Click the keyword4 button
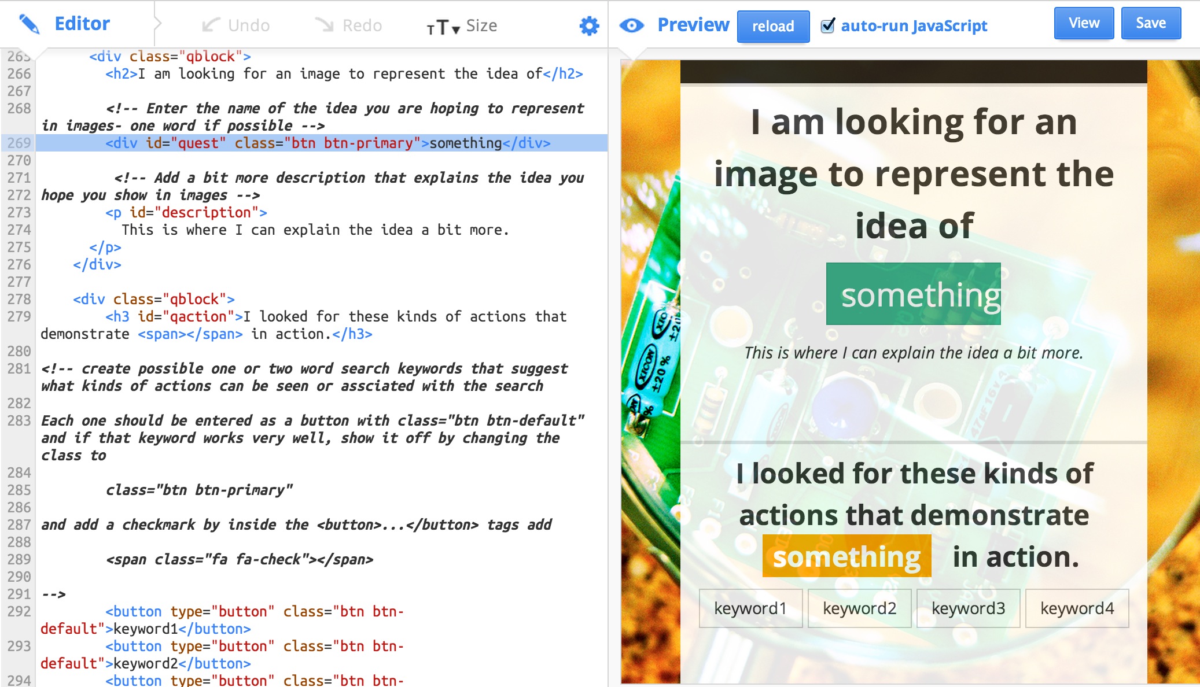Screen dimensions: 1200x687 coord(1077,608)
